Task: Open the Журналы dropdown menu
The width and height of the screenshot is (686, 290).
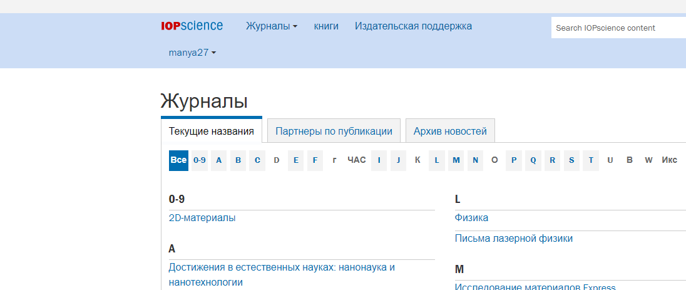Action: tap(271, 26)
